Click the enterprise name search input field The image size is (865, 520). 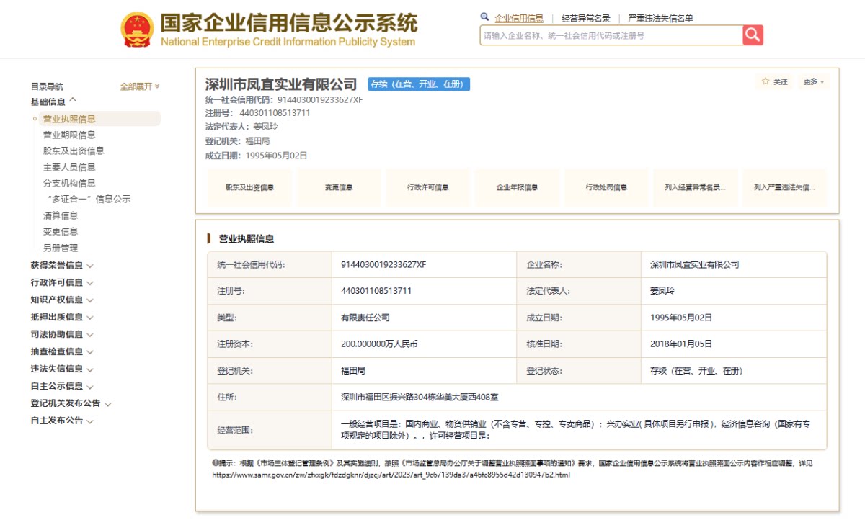(611, 35)
